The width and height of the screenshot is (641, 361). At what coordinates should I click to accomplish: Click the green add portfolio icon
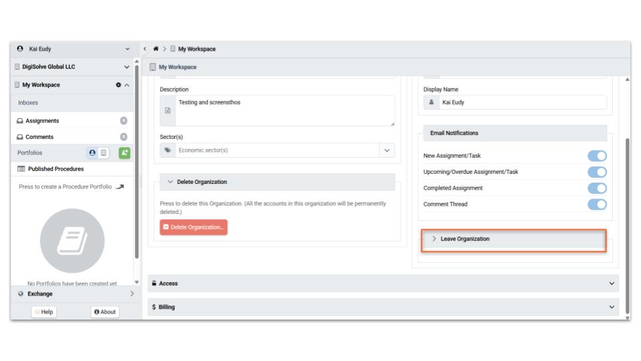click(125, 152)
